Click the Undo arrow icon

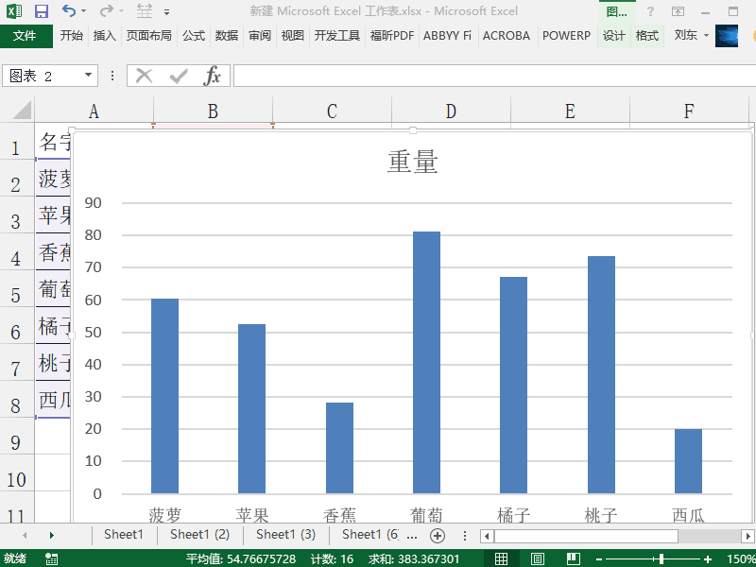pyautogui.click(x=68, y=11)
